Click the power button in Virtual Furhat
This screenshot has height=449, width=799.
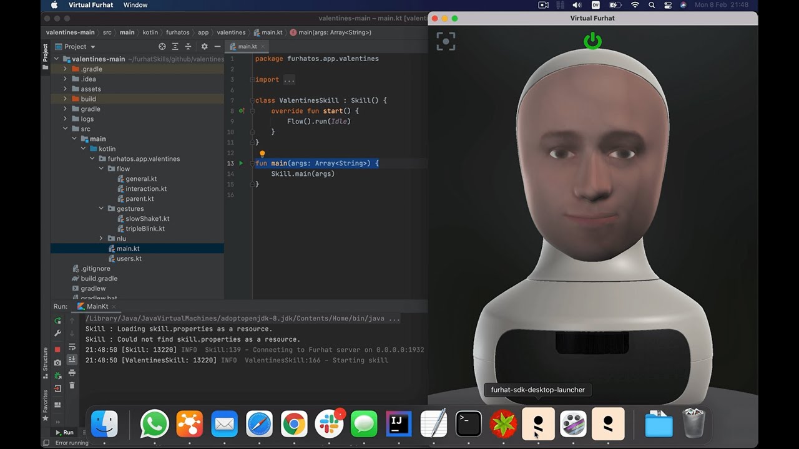(592, 41)
